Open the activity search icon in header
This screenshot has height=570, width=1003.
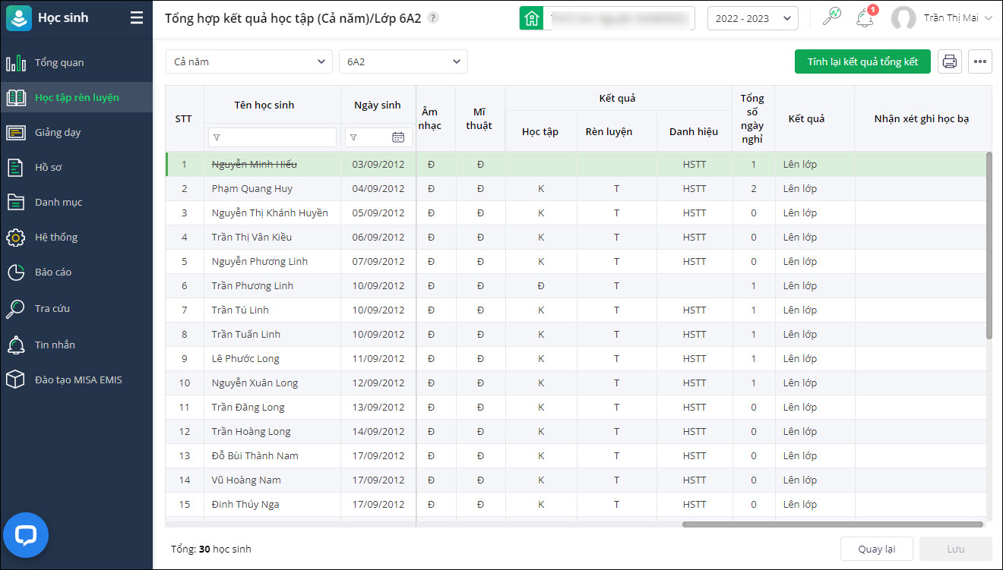pos(832,18)
